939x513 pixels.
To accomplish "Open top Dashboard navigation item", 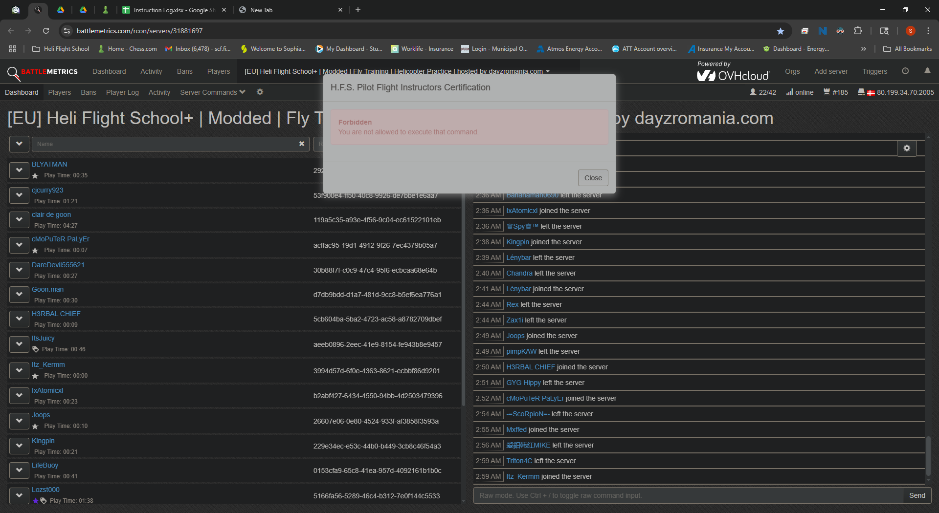I will pyautogui.click(x=109, y=71).
